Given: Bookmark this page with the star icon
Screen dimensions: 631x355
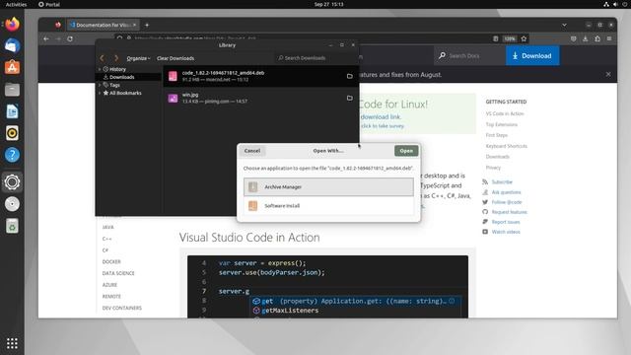Looking at the screenshot, I should 524,38.
